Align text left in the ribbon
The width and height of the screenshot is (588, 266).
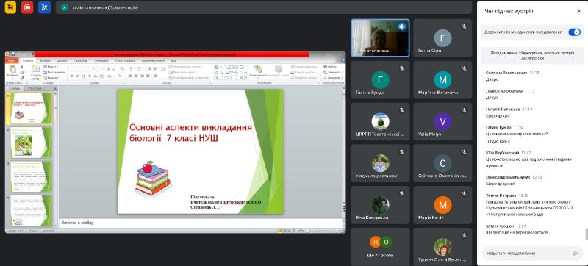[x=130, y=76]
